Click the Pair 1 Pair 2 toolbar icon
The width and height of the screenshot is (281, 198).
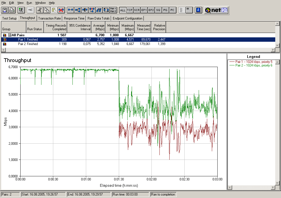113,10
